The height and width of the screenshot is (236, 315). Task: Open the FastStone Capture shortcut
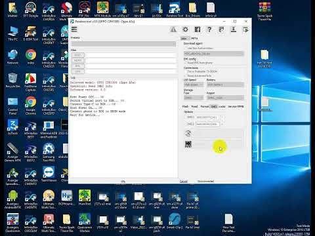tap(31, 82)
